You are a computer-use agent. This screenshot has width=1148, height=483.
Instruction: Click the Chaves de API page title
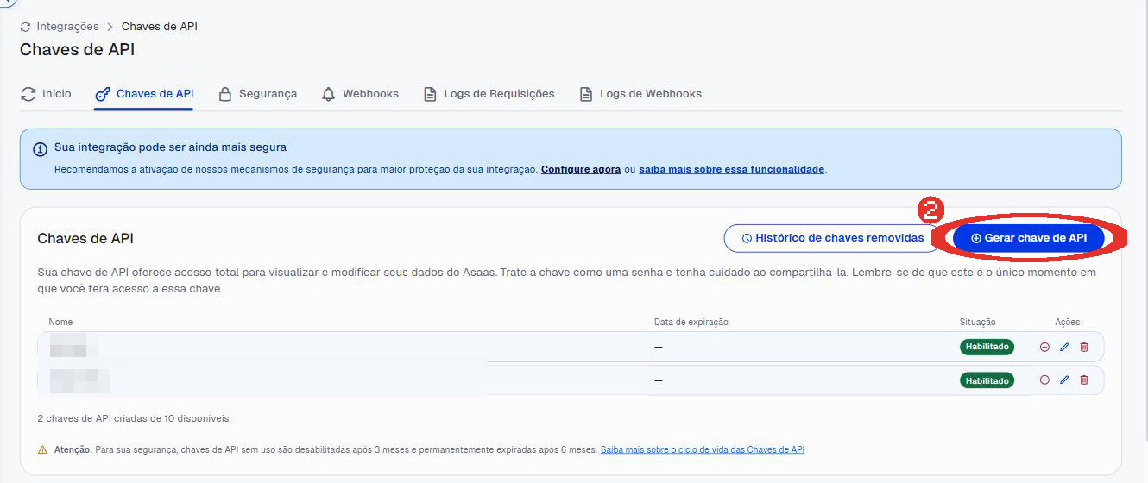click(x=77, y=49)
